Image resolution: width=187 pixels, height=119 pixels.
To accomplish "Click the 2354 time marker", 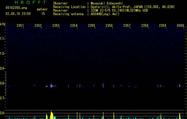I will click(x=74, y=26).
